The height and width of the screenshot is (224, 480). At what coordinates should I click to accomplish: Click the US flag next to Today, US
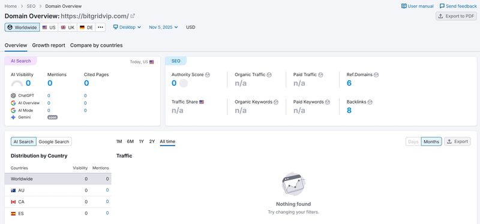coord(152,62)
